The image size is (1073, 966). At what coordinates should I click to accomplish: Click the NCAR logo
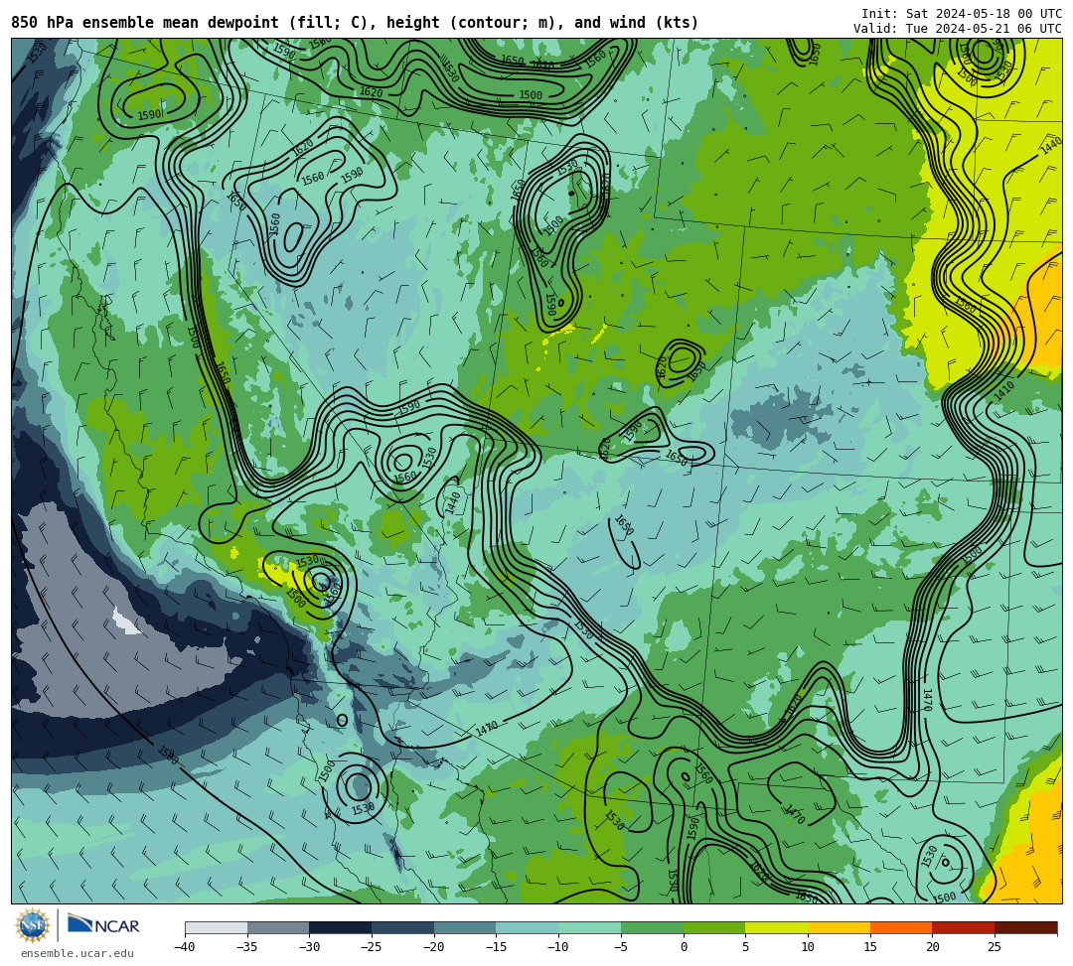click(103, 925)
